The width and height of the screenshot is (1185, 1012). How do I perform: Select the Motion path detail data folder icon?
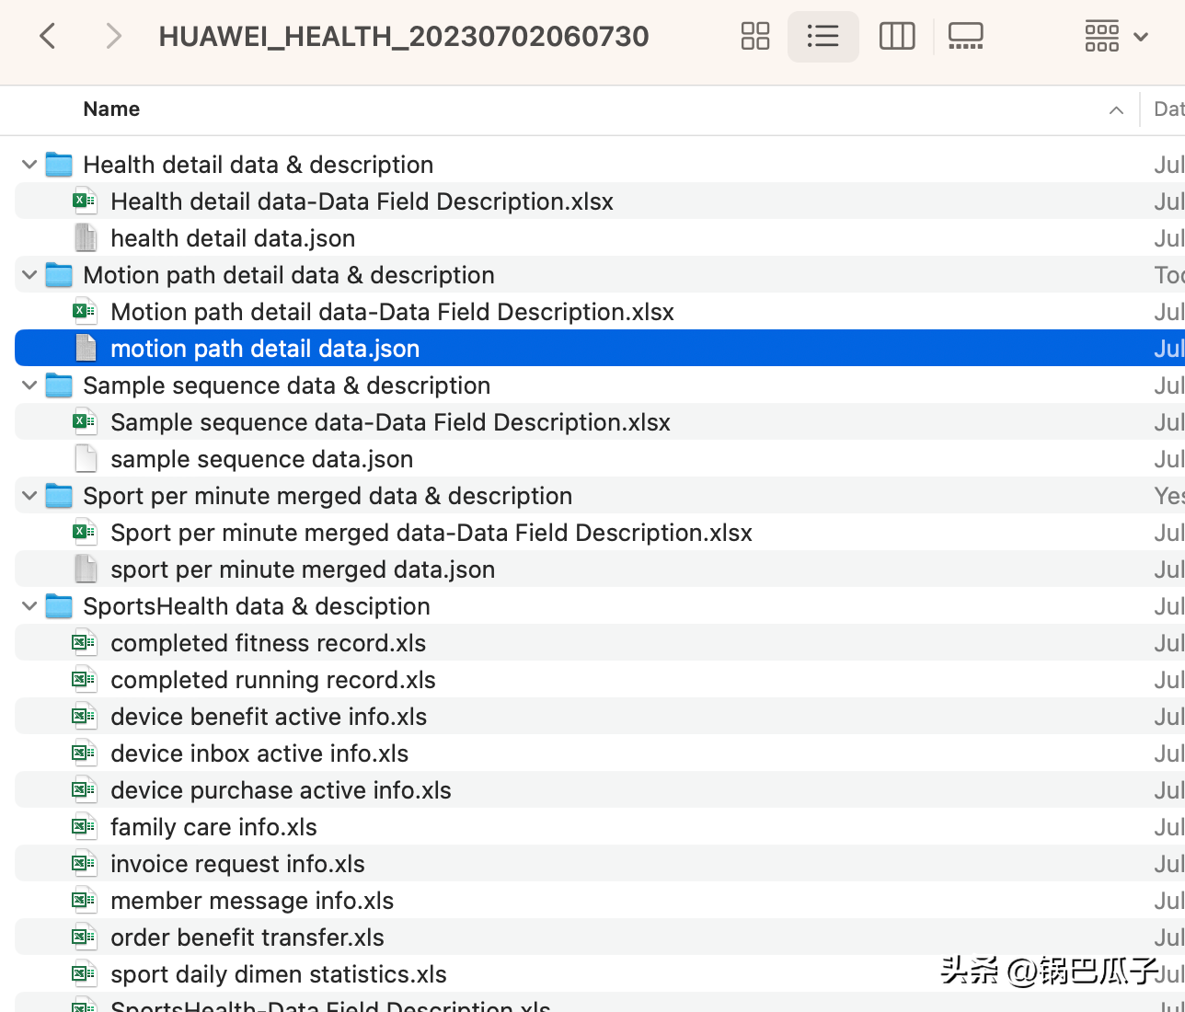tap(59, 275)
